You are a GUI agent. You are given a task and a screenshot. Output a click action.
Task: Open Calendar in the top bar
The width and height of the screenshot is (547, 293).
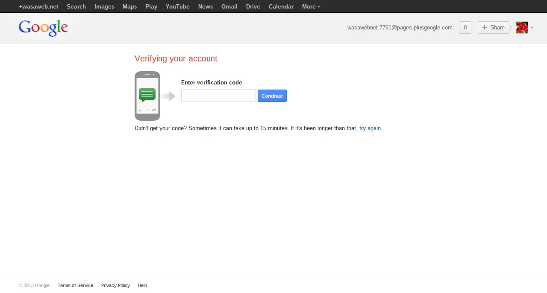click(x=281, y=6)
